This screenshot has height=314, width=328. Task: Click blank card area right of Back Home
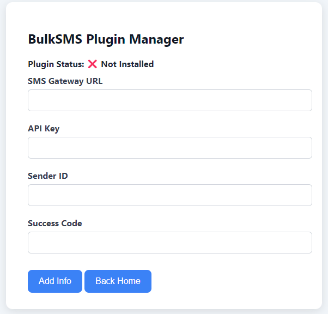[230, 281]
